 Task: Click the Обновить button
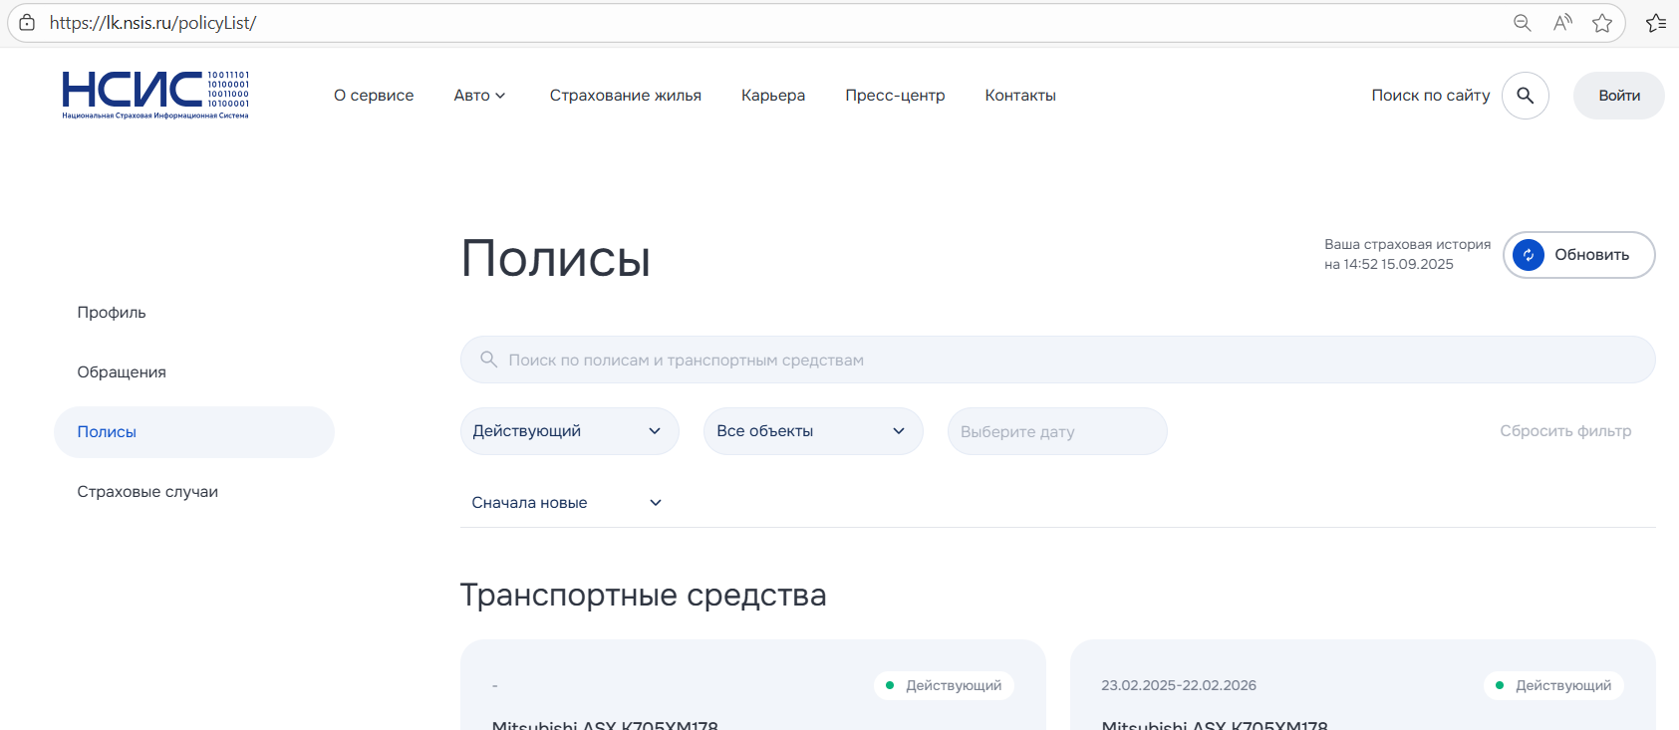1579,255
